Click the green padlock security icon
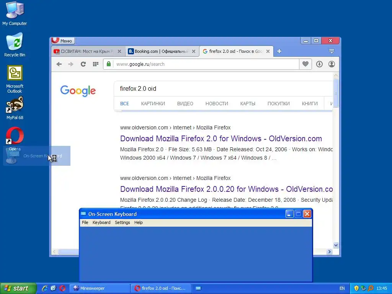 click(x=108, y=64)
